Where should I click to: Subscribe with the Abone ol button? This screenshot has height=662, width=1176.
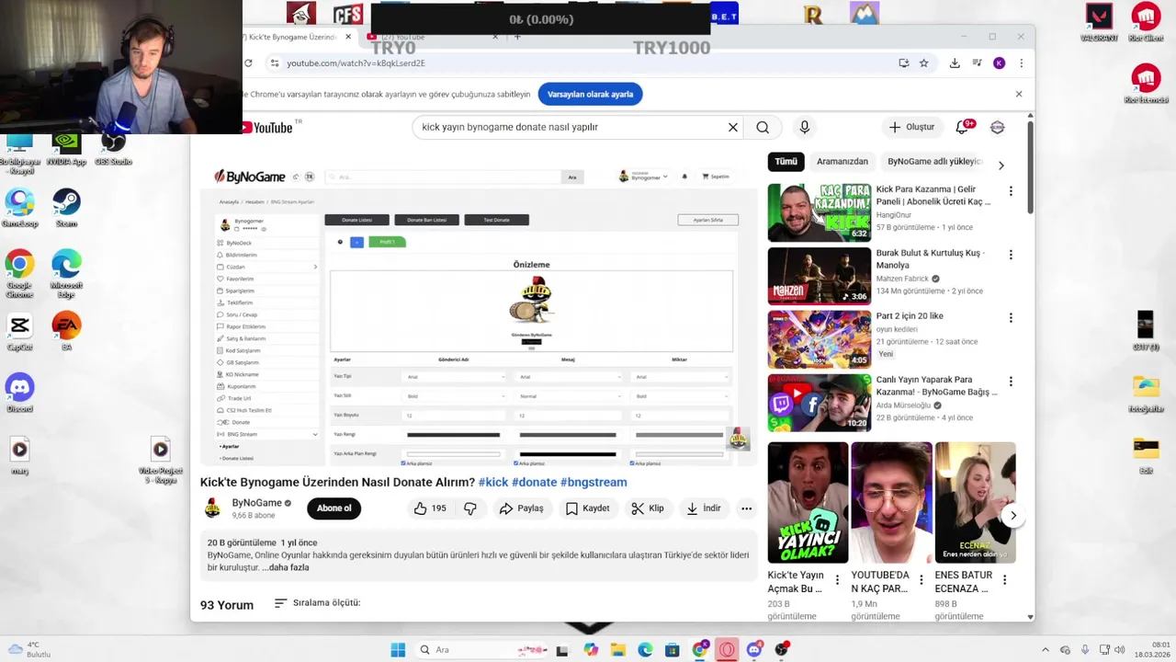coord(334,508)
